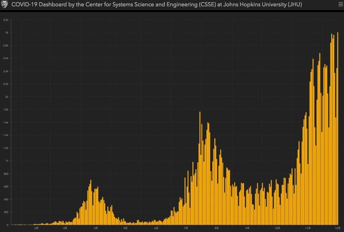Click the "600" y-axis label
The height and width of the screenshot is (232, 344).
(6, 186)
